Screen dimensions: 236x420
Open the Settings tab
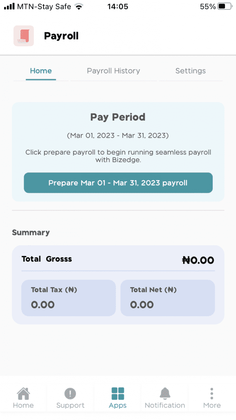[x=190, y=71]
